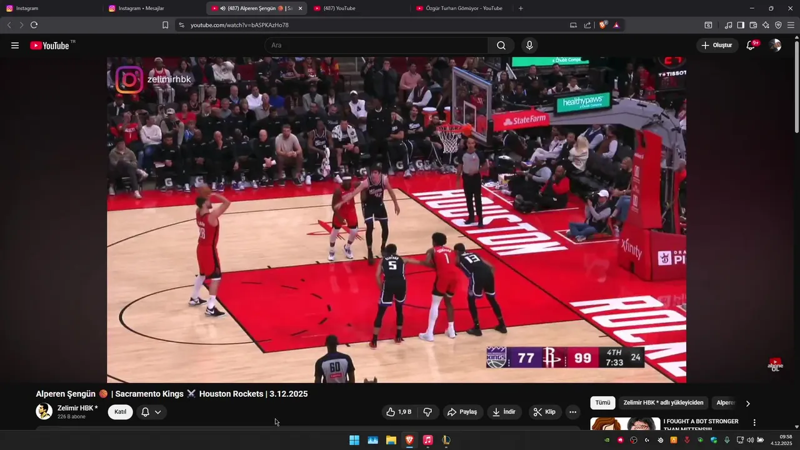Select 'Zelimir HBK * adlı yükleyiciden' chip
Screen dimensions: 800x450
pos(663,403)
